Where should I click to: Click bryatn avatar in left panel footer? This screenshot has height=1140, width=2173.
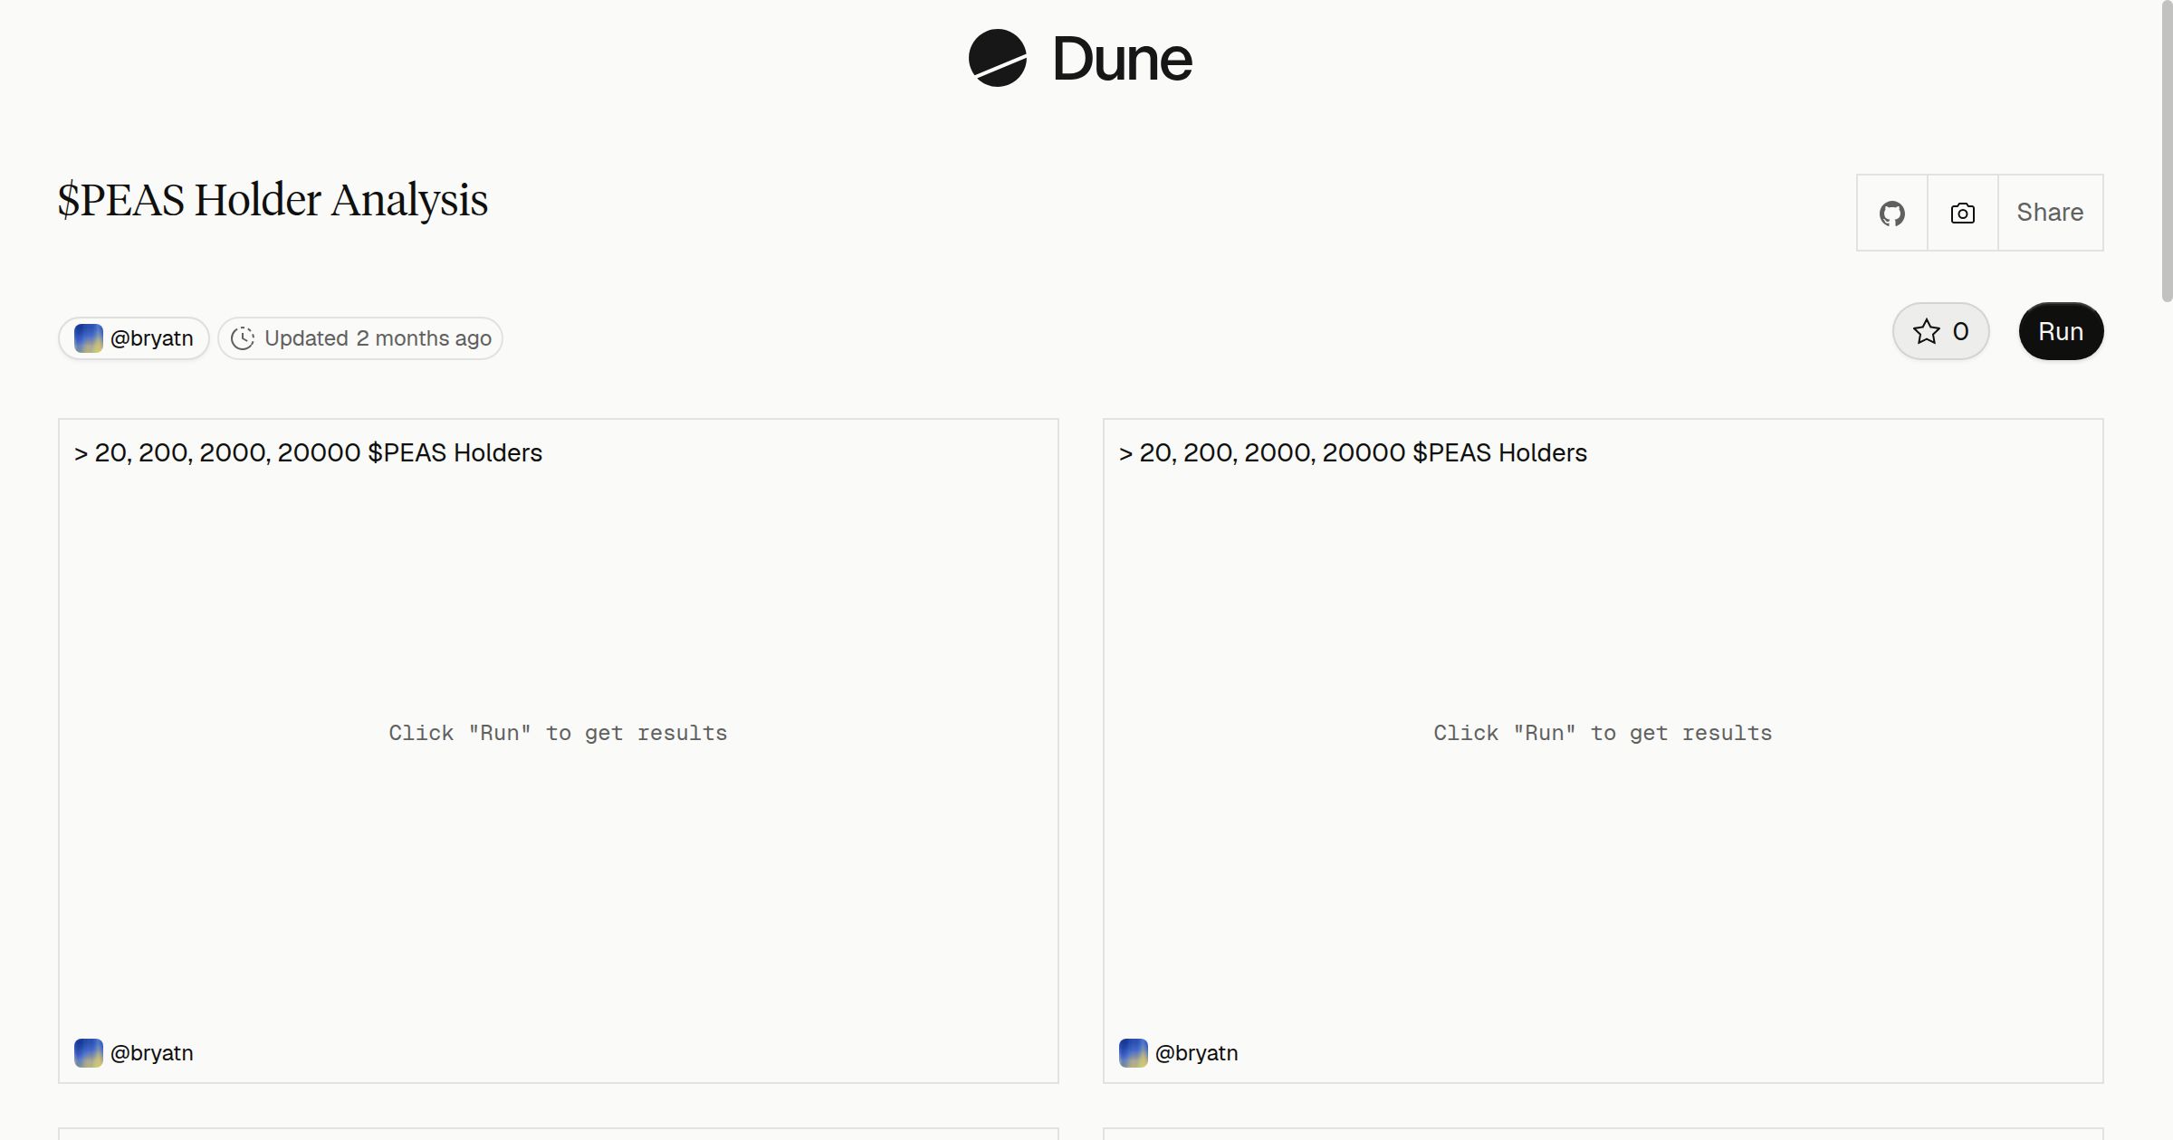89,1053
